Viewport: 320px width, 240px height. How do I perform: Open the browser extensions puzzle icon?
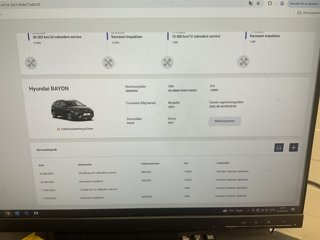coord(270,3)
